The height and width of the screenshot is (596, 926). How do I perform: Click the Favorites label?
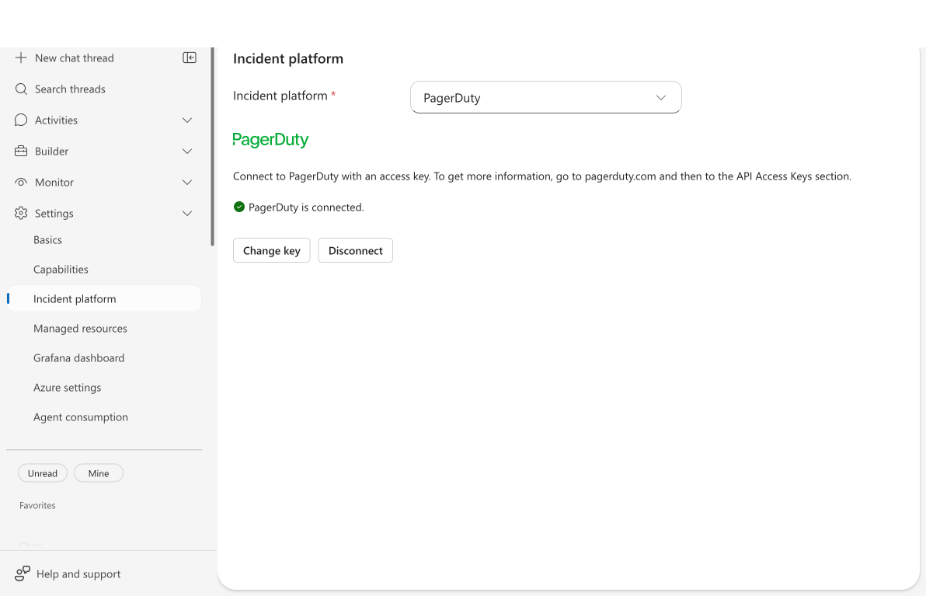click(37, 506)
